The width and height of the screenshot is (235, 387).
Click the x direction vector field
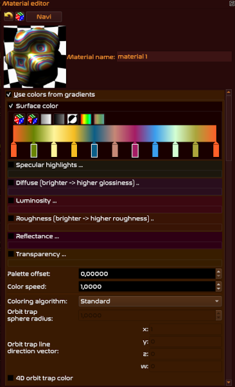click(x=186, y=329)
